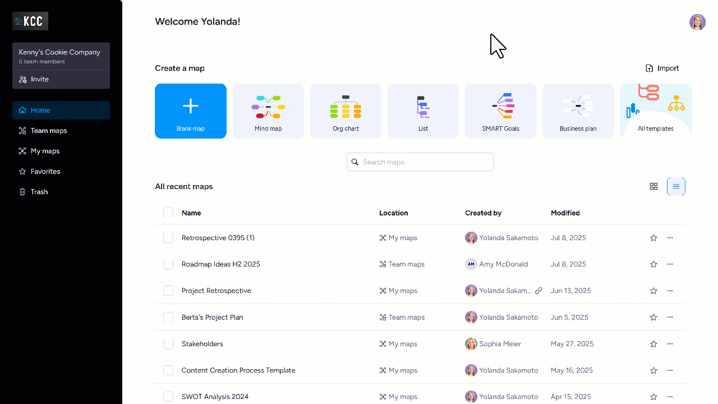718x404 pixels.
Task: Go to Home in sidebar
Action: point(61,111)
